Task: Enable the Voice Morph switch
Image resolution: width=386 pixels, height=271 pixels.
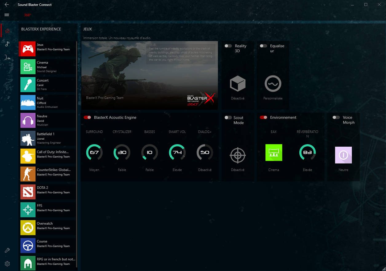Action: coord(336,118)
